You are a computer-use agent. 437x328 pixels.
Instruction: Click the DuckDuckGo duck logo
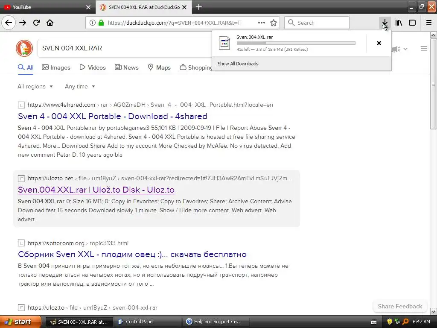pos(24,48)
